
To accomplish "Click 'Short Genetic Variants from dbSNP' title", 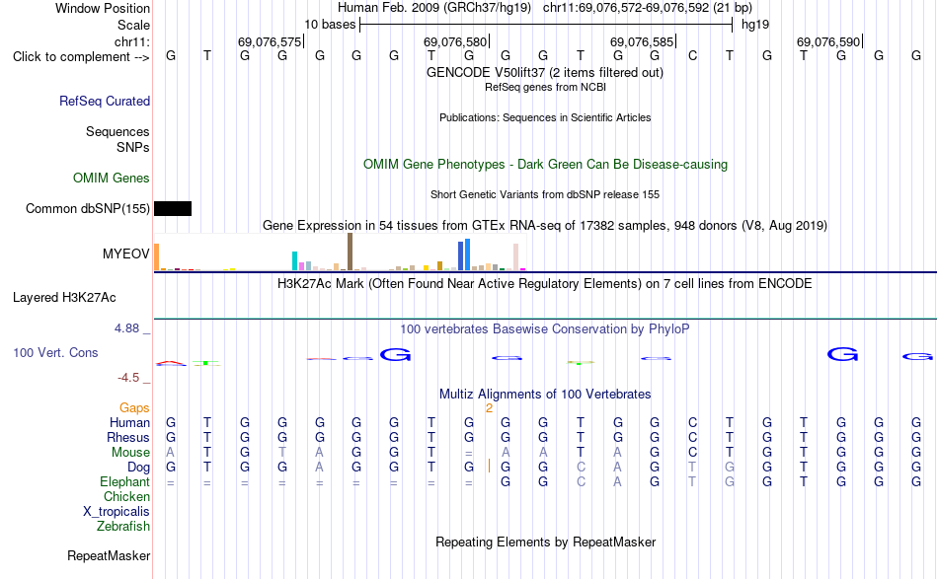I will [x=545, y=194].
